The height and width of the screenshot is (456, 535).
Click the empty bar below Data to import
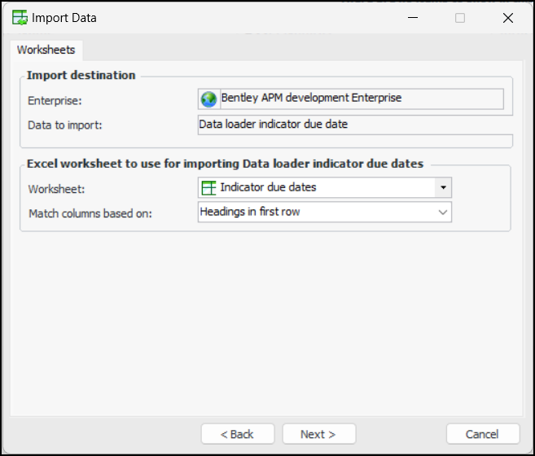click(x=355, y=140)
